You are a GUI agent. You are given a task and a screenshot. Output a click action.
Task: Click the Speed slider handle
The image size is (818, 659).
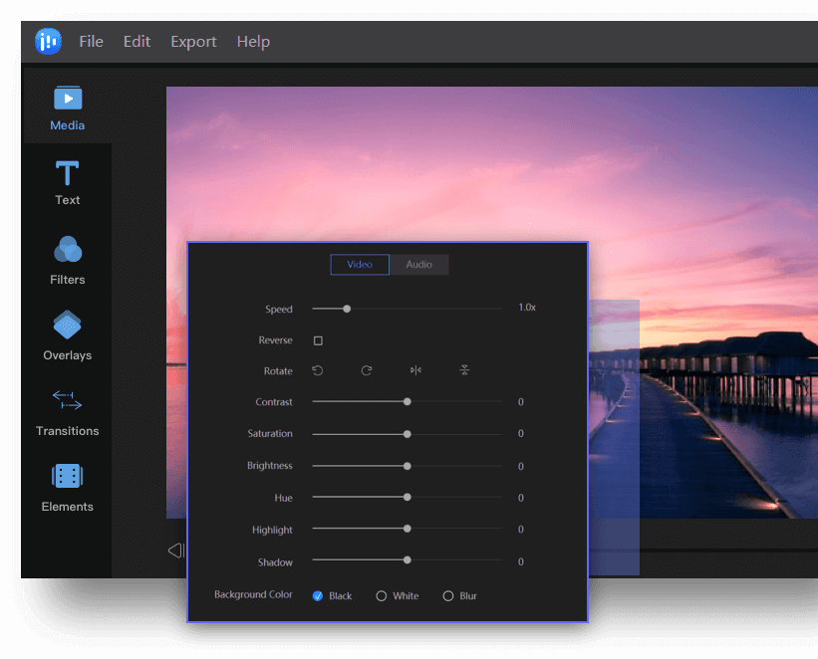347,309
